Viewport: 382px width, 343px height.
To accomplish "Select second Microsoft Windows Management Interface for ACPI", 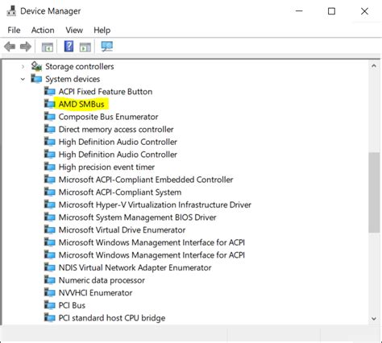I will coord(152,255).
